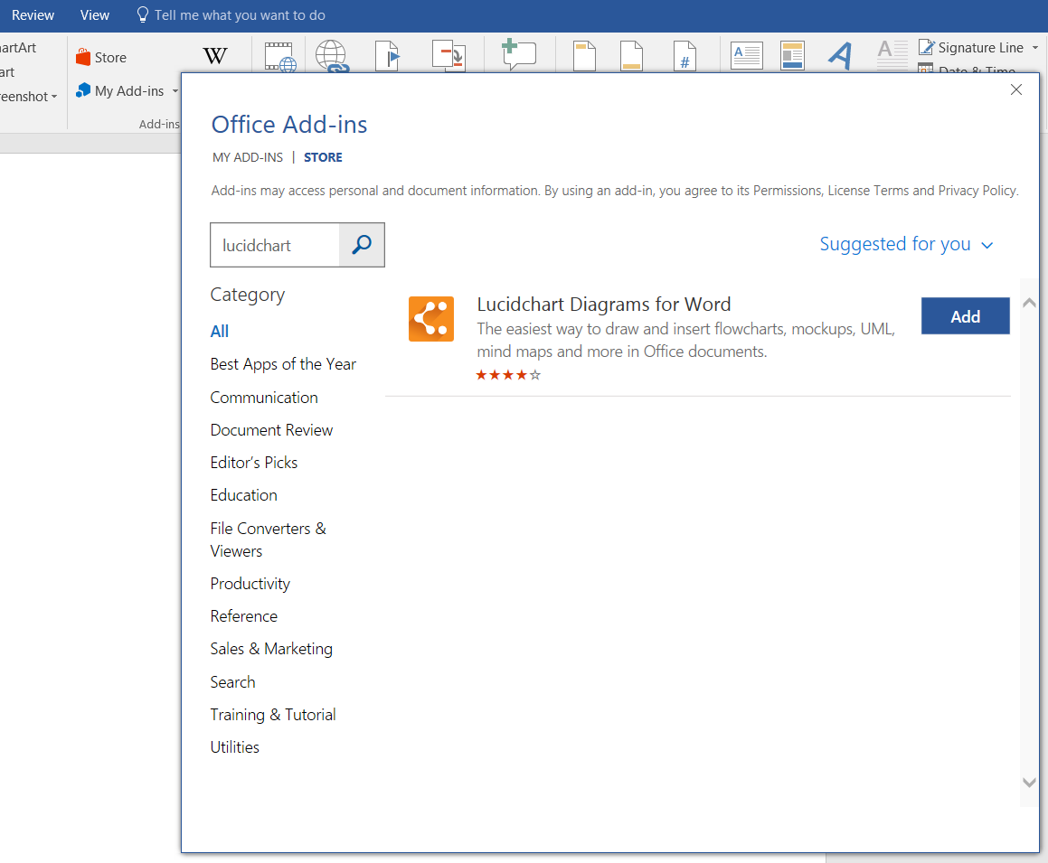Select the All category
The image size is (1048, 863).
[x=219, y=332]
